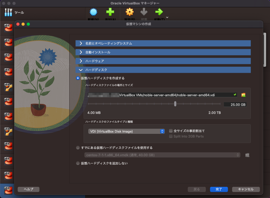Click the disk size slider handle

[175, 104]
